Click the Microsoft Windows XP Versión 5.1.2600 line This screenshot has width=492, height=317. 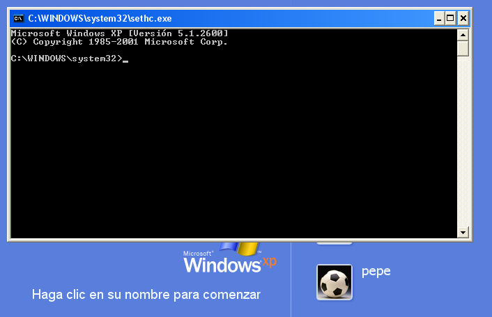point(120,33)
